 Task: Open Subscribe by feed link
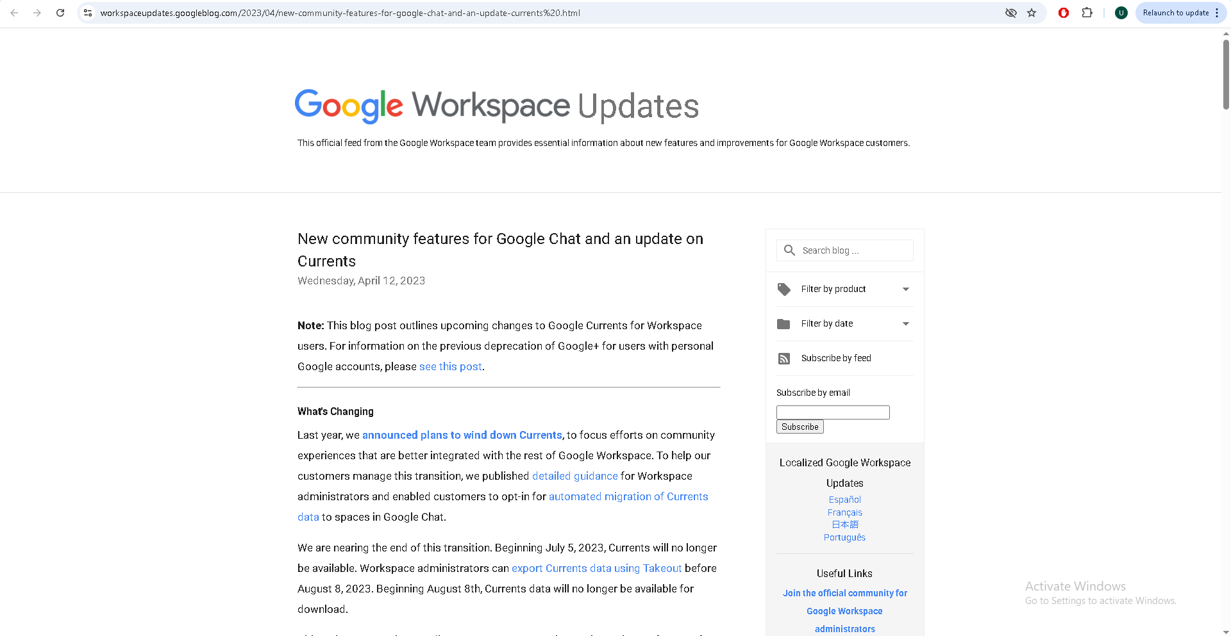(836, 358)
